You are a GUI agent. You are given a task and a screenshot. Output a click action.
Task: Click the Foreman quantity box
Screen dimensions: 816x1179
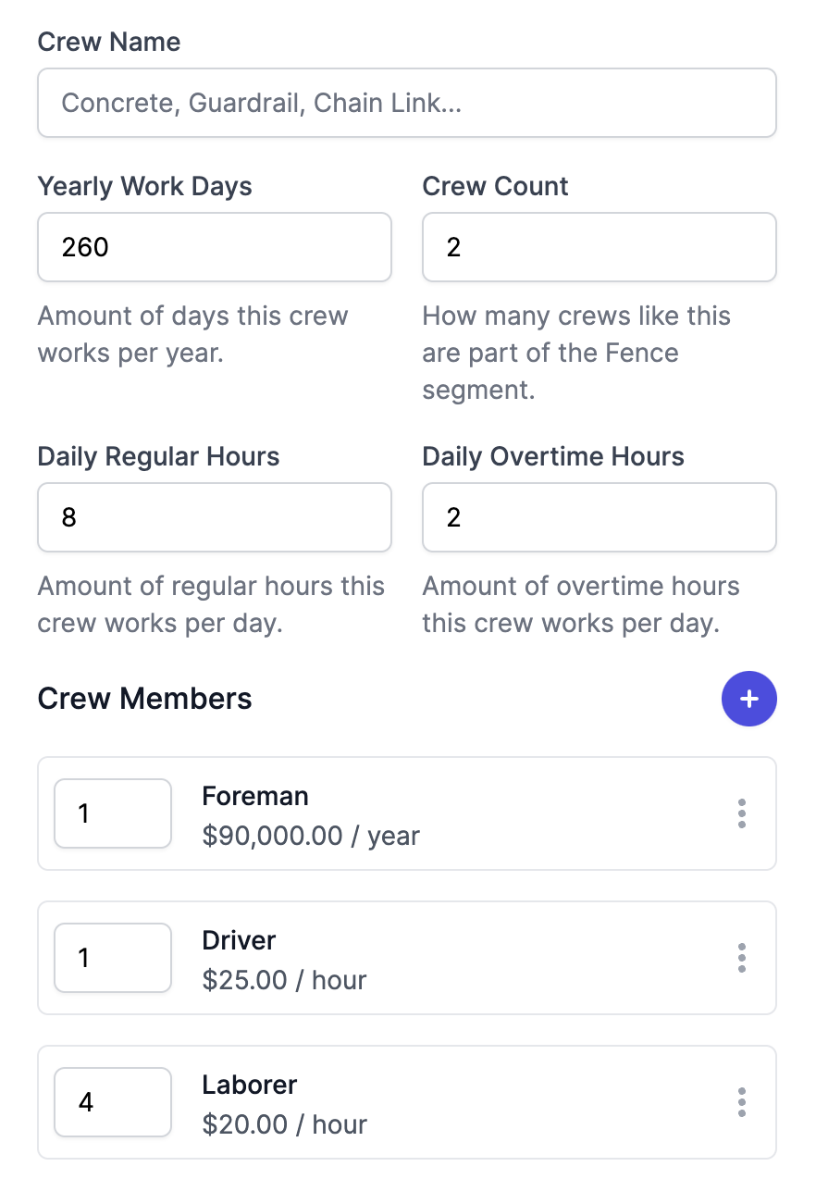(113, 813)
